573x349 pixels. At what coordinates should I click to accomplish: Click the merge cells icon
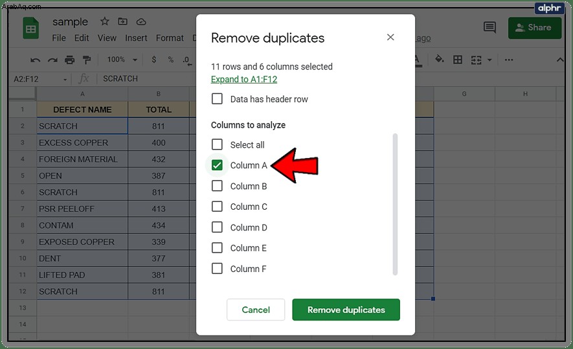pos(476,60)
